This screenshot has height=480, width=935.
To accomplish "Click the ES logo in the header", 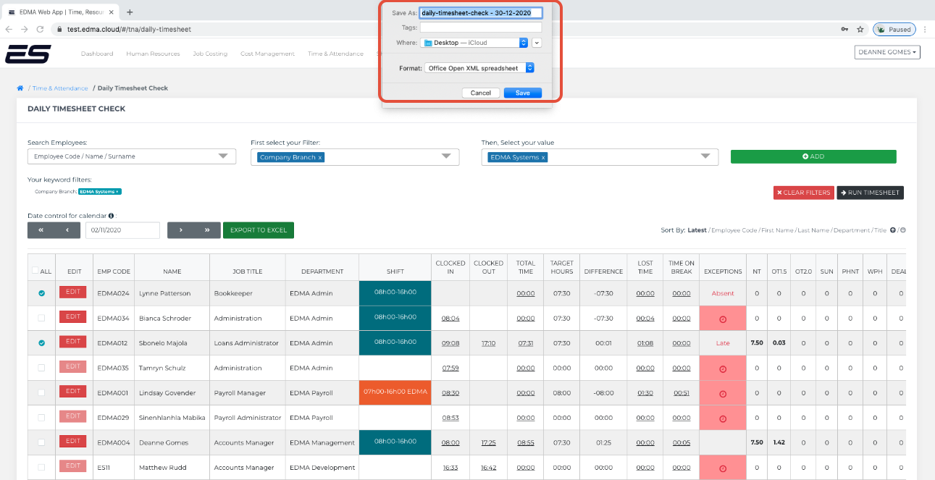I will (x=28, y=54).
